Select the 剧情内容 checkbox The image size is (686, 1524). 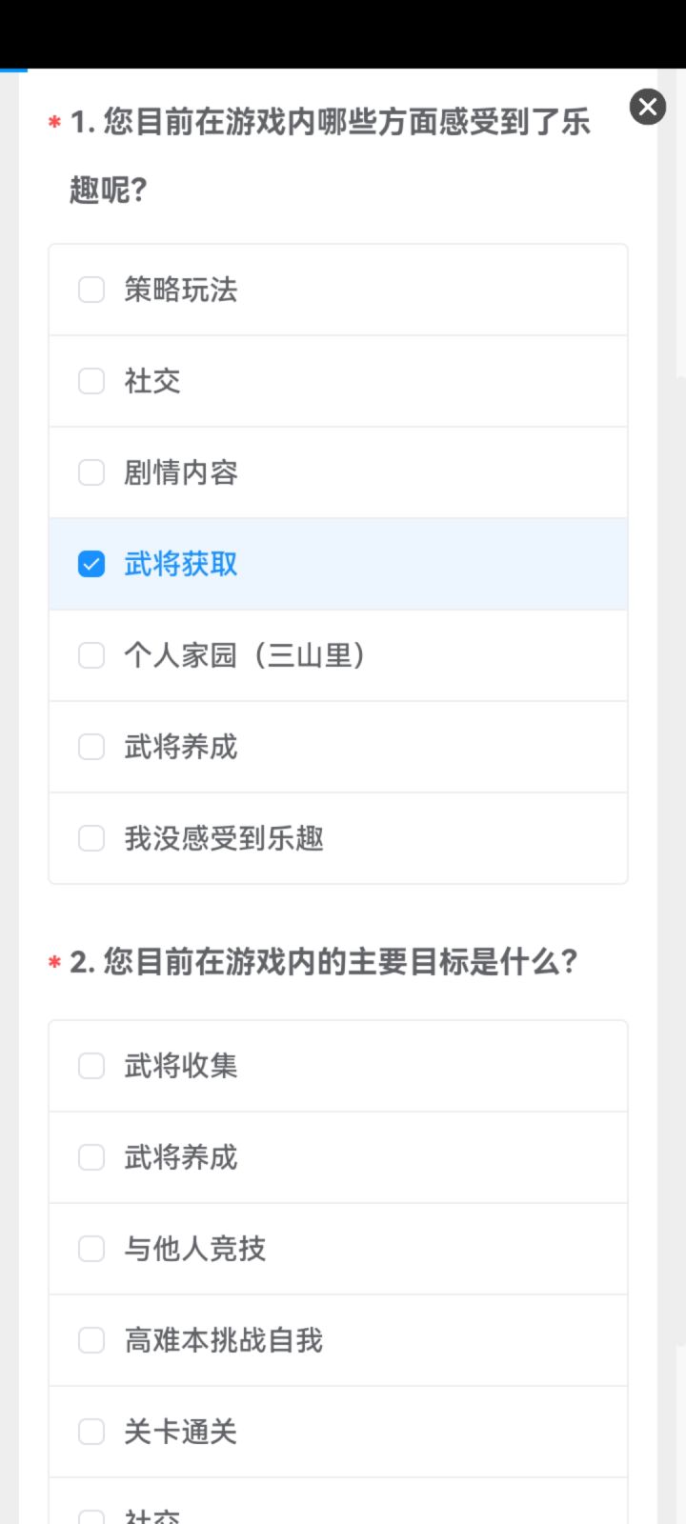[x=91, y=472]
